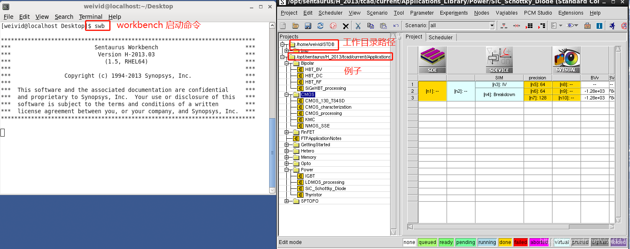Expand the GettingStarted folder node
Viewport: 630px width, 249px height.
tap(287, 145)
